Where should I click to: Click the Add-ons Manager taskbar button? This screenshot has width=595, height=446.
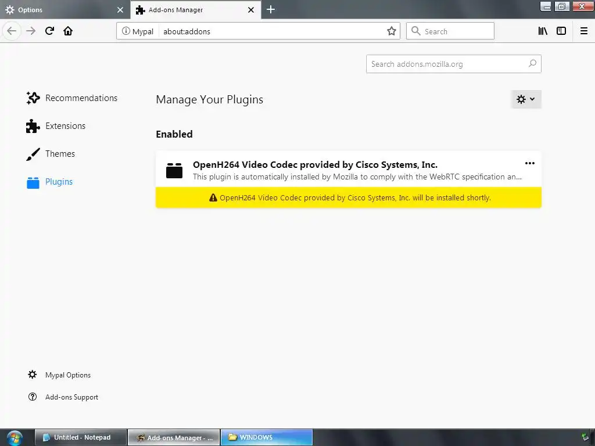point(174,437)
